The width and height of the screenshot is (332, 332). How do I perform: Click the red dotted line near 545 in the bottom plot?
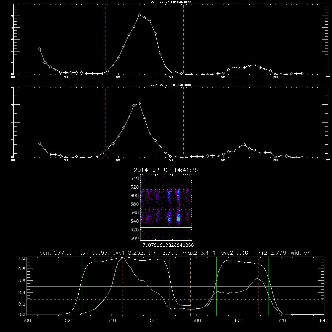click(123, 286)
